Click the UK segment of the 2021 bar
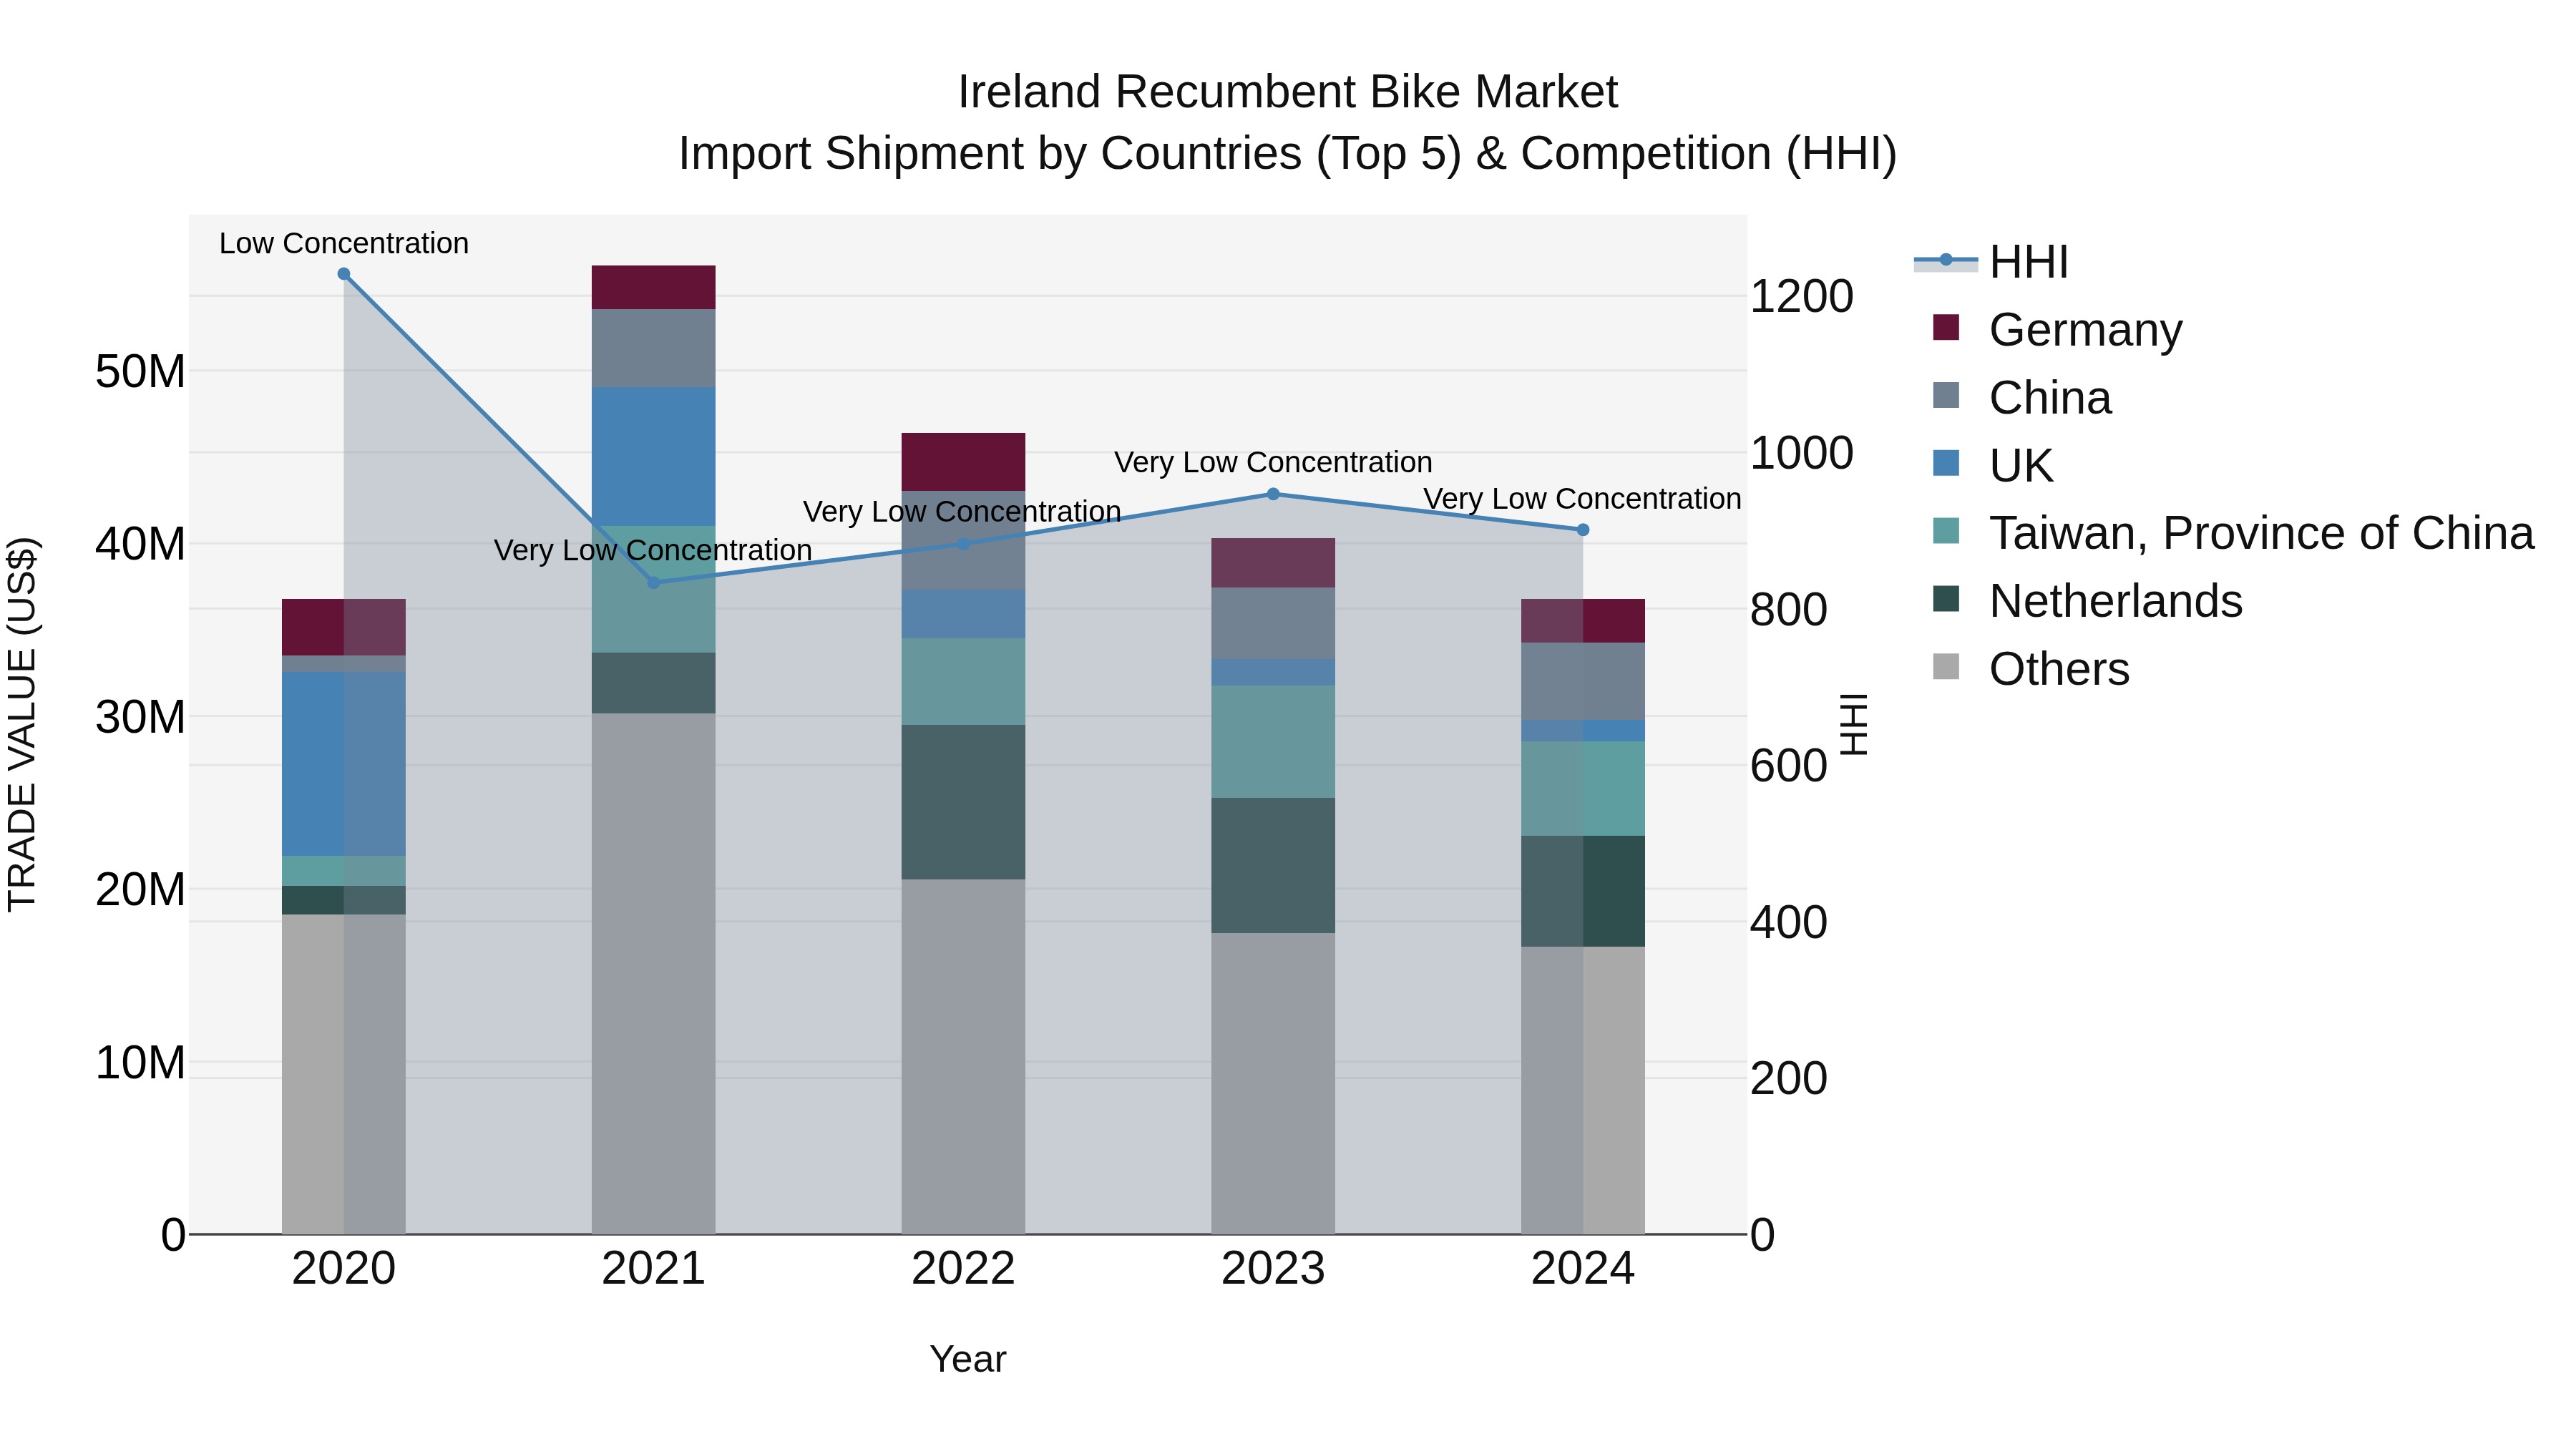 click(x=654, y=457)
